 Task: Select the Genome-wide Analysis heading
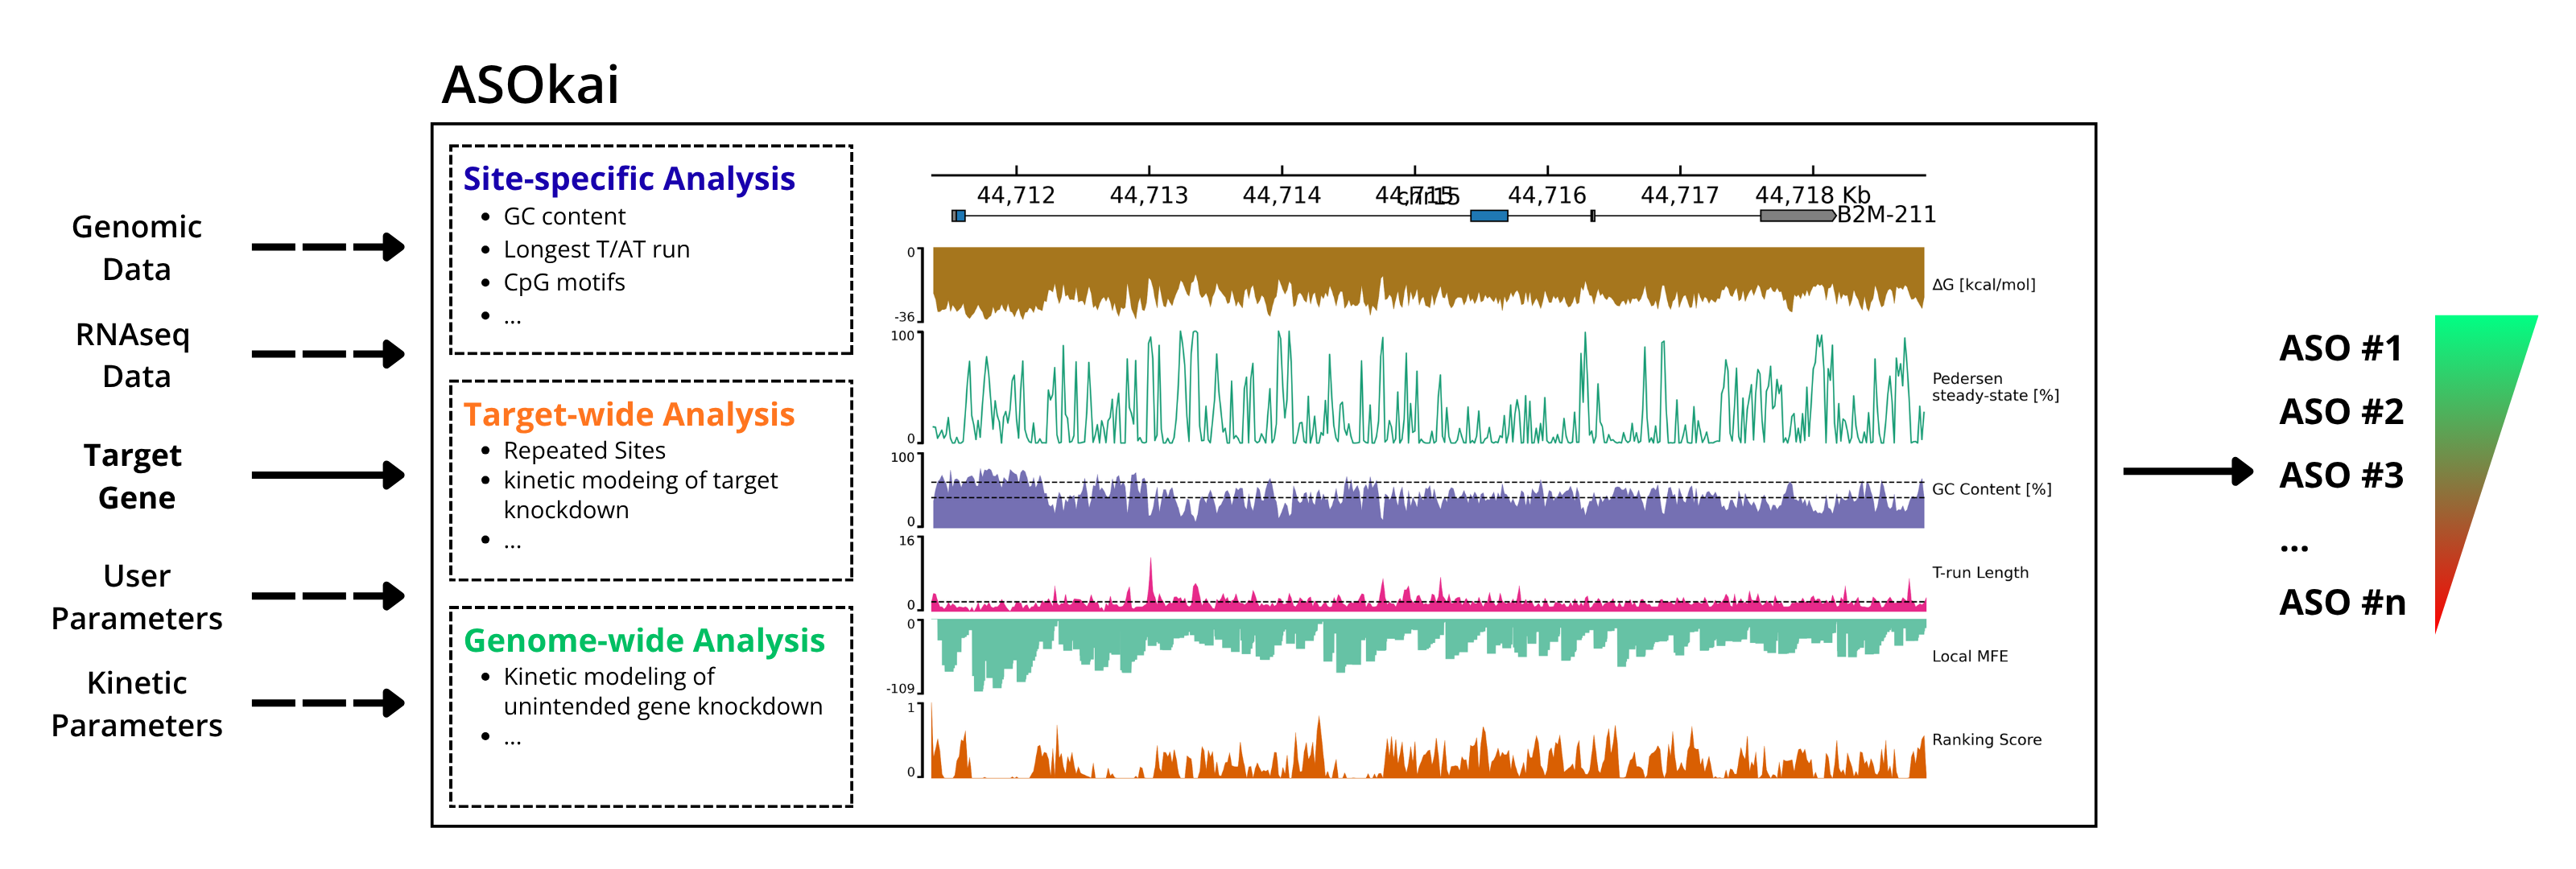coord(644,640)
